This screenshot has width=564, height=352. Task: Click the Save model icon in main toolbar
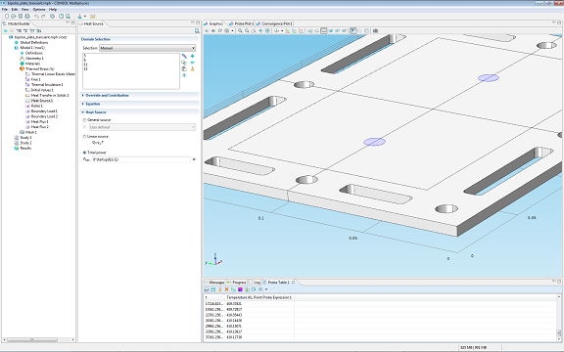pos(21,17)
